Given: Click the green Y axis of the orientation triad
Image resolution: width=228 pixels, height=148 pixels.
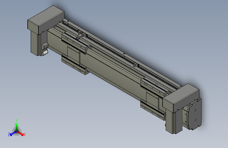Looking at the screenshot, I should pos(17,127).
